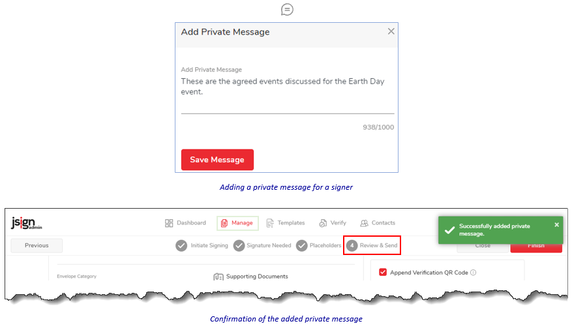The image size is (572, 330).
Task: Select the Manage tab
Action: pyautogui.click(x=237, y=223)
